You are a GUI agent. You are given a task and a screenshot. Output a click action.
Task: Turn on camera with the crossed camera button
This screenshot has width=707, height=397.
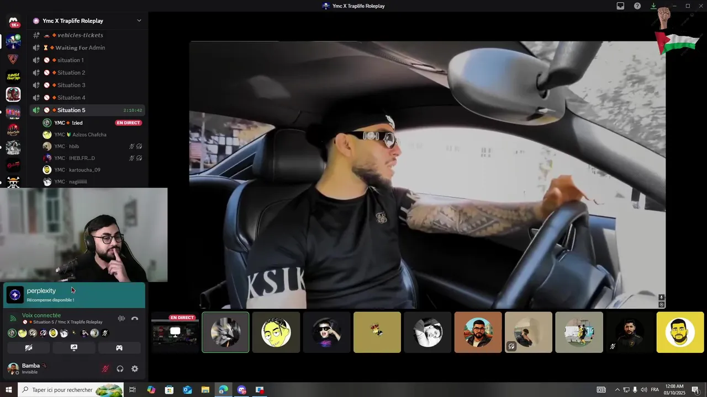(x=29, y=348)
